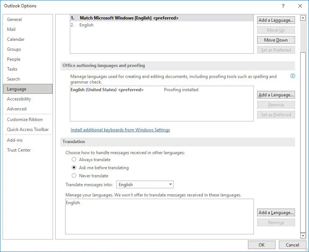Click Install additional keyboards from Windows Settings link
Screen dimensions: 309x252
[x=120, y=130]
